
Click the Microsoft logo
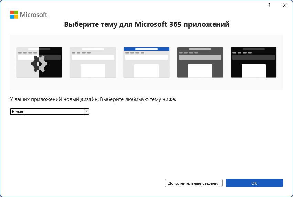click(x=29, y=14)
